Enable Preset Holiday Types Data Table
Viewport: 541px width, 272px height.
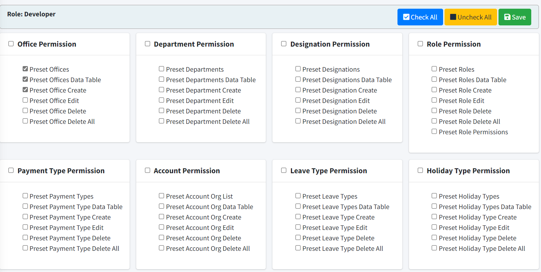tap(434, 206)
